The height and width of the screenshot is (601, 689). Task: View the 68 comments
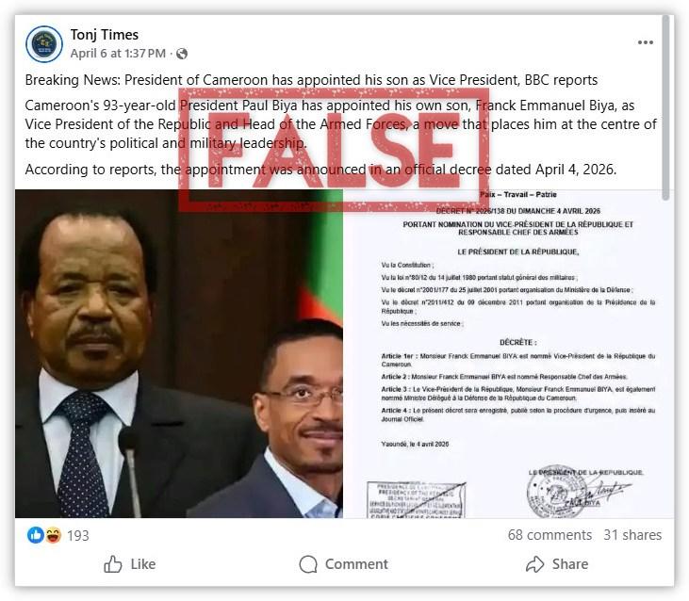(x=550, y=535)
